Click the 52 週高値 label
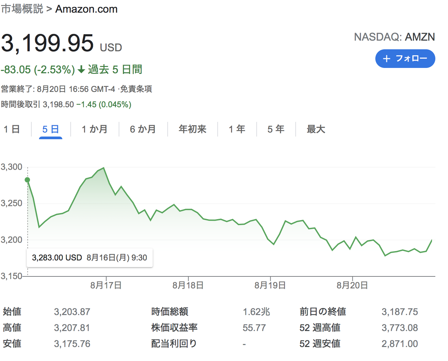Viewport: 448px width, 361px height. point(320,328)
